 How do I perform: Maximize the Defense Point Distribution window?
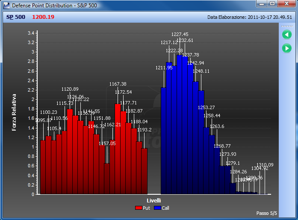click(272, 3)
